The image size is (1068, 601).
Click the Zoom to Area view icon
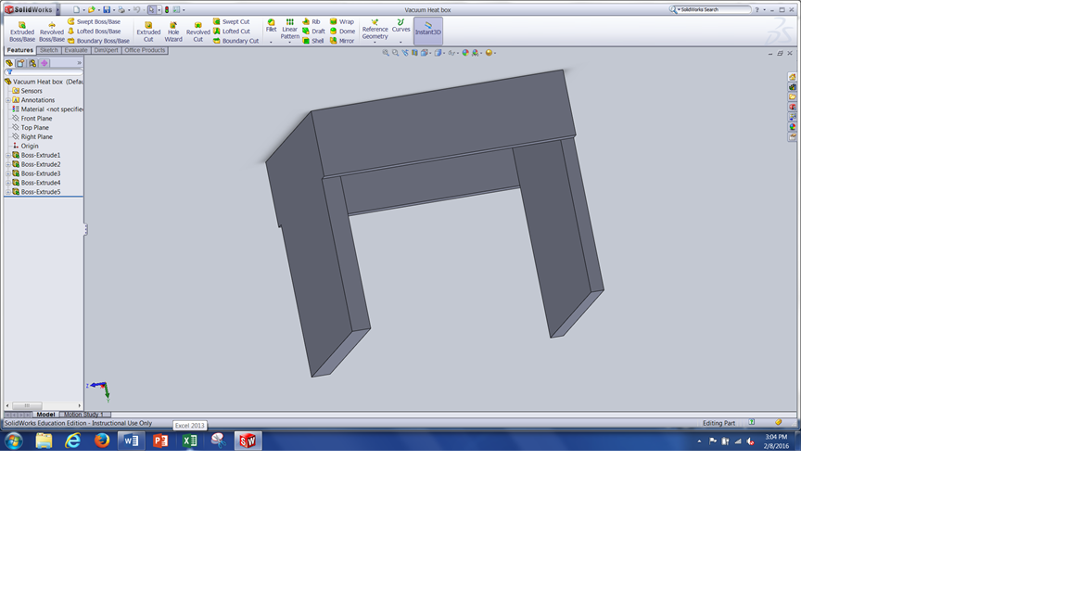click(x=395, y=53)
